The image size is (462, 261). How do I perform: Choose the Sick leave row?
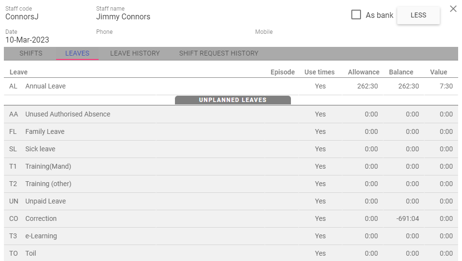point(40,149)
